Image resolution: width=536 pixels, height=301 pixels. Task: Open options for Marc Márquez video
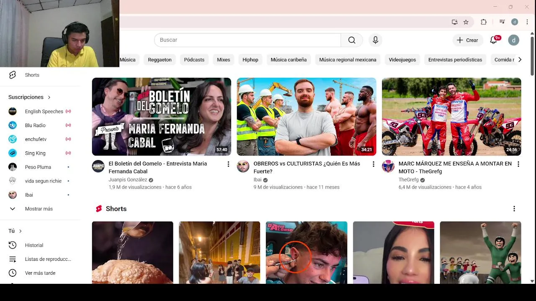point(518,164)
